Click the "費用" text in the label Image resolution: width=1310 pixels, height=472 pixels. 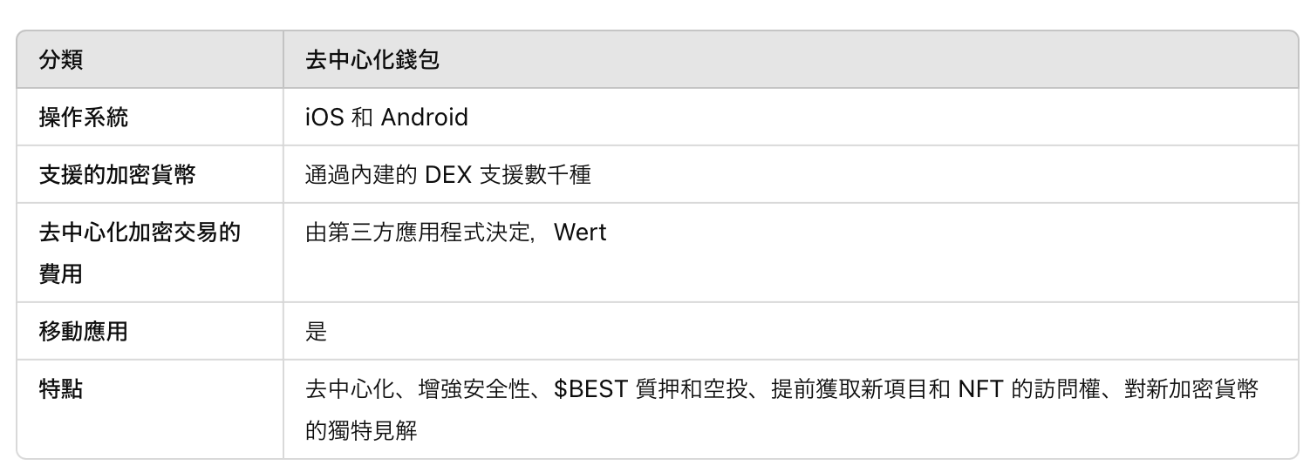pos(61,274)
